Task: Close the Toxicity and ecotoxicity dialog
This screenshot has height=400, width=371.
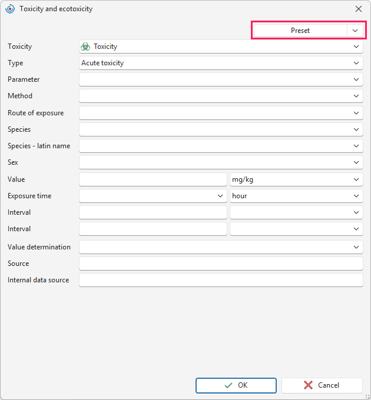Action: click(x=359, y=9)
